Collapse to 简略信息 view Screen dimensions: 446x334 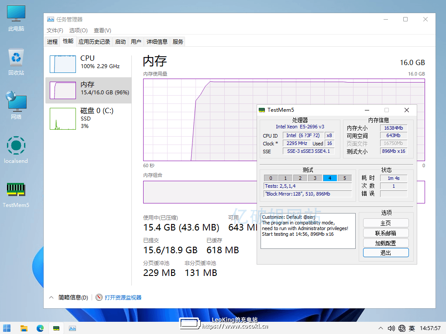point(69,297)
